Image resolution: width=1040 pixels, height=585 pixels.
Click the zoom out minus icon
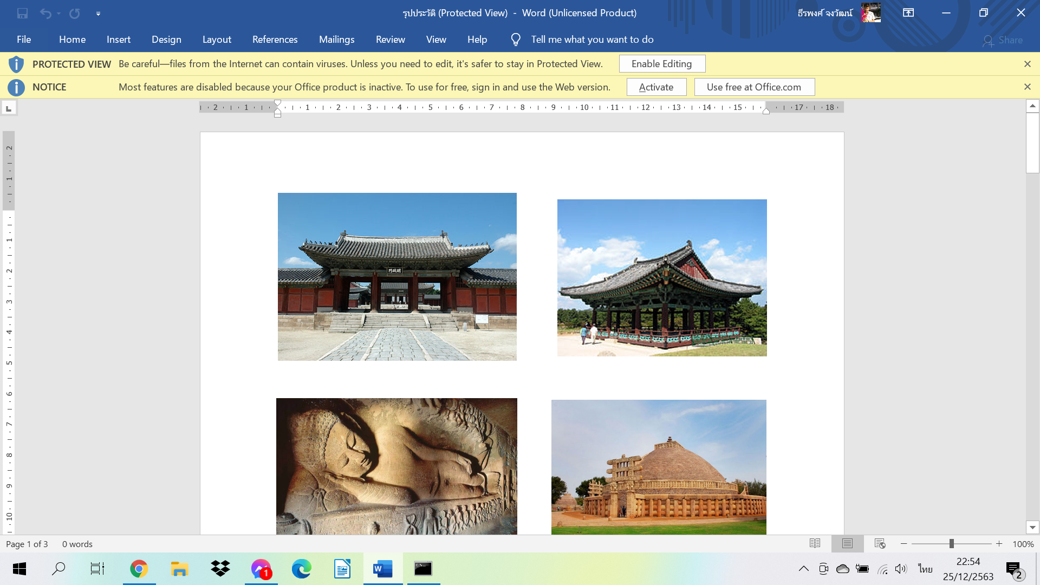coord(903,543)
